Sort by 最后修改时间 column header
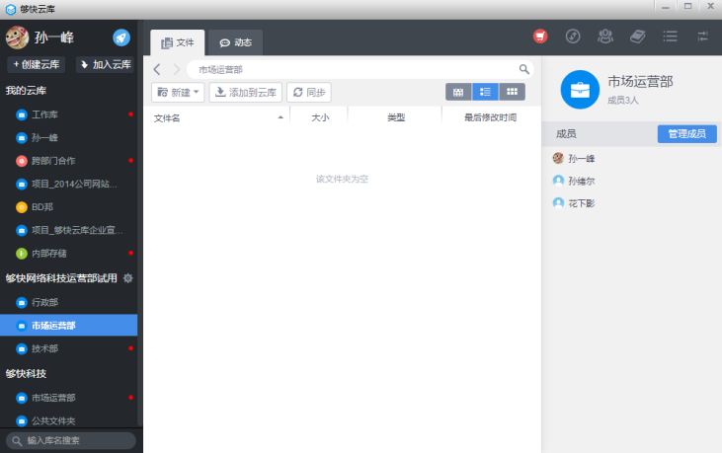 [491, 118]
